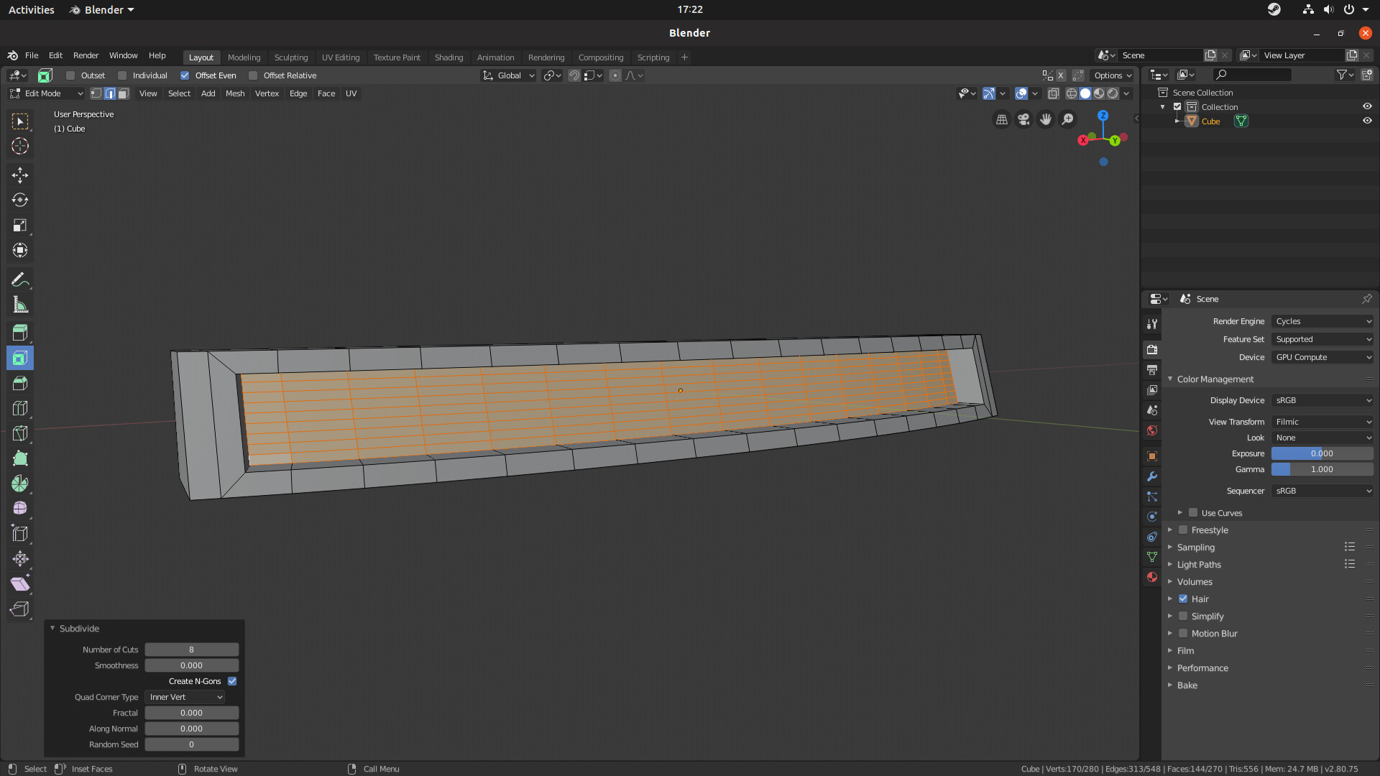Select the Cursor tool
This screenshot has width=1380, height=776.
(20, 147)
